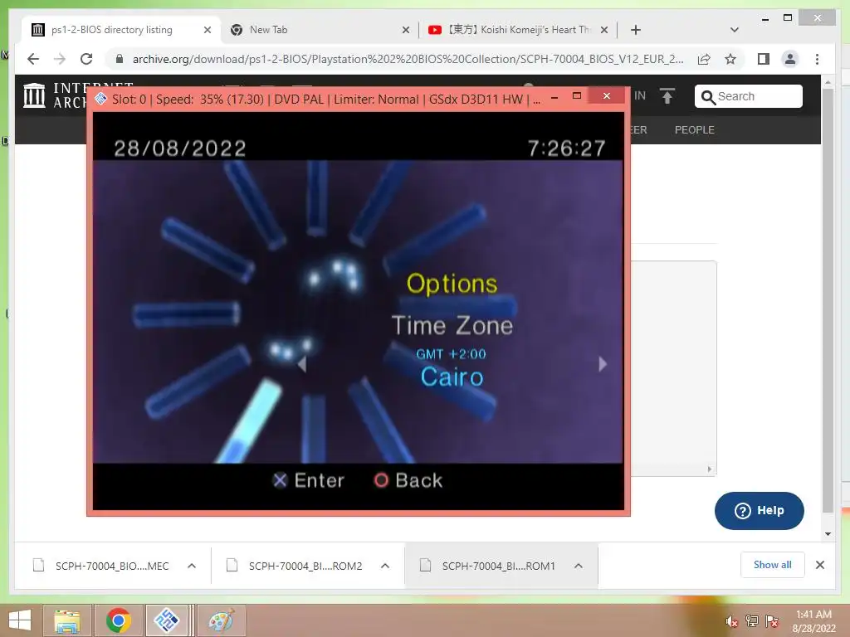Open a new tab with the plus button
The height and width of the screenshot is (637, 850).
click(636, 30)
